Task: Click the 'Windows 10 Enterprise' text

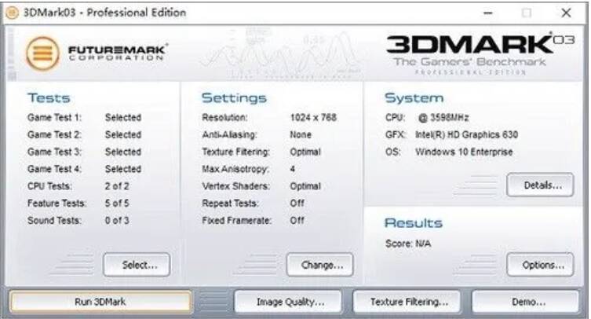Action: (464, 152)
